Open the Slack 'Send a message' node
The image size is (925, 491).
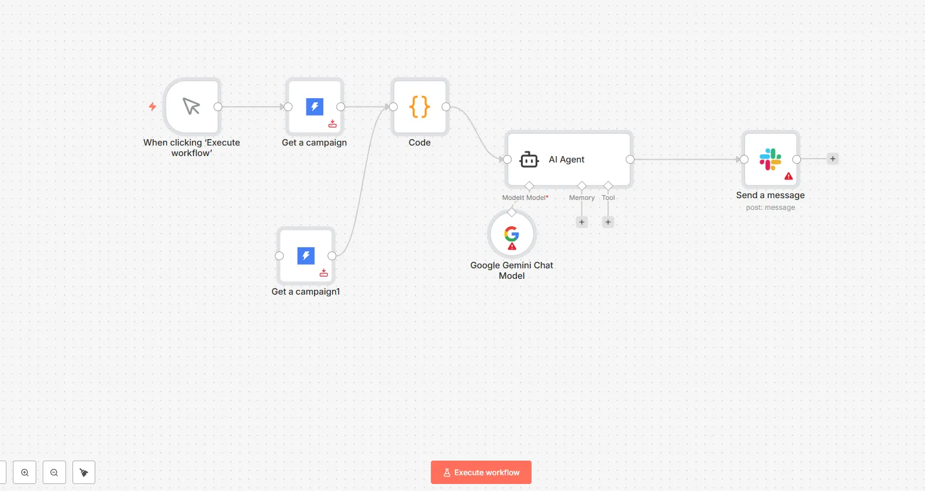[771, 159]
